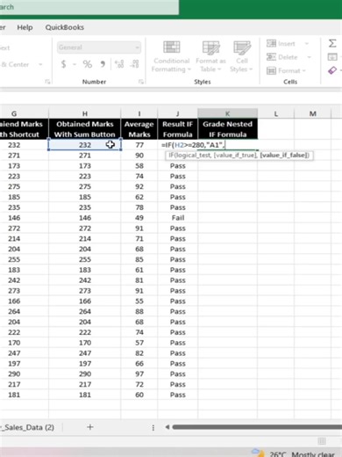Open the QuickBooks ribbon tab
Viewport: 342px width, 457px height.
pyautogui.click(x=65, y=27)
